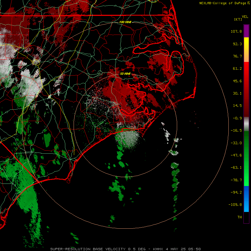Click the 76.7 velocity scale label

coord(237,56)
